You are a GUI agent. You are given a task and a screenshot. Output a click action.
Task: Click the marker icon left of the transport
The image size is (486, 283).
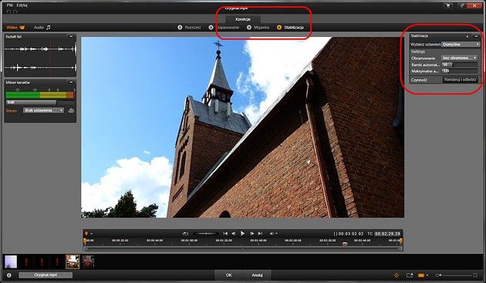(86, 234)
